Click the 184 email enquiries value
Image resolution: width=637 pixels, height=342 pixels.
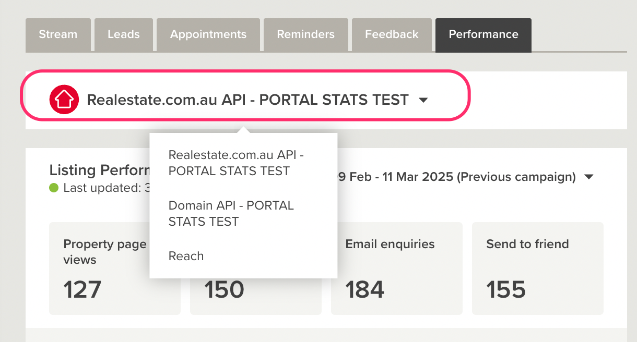[x=365, y=290]
